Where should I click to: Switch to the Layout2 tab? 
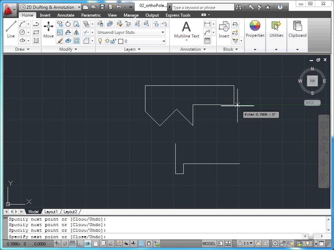click(x=70, y=212)
